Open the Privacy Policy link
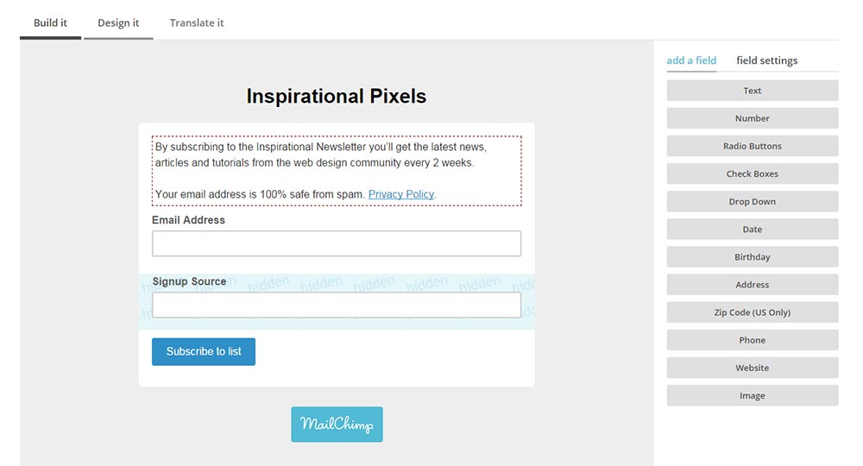The height and width of the screenshot is (466, 863). coord(400,194)
